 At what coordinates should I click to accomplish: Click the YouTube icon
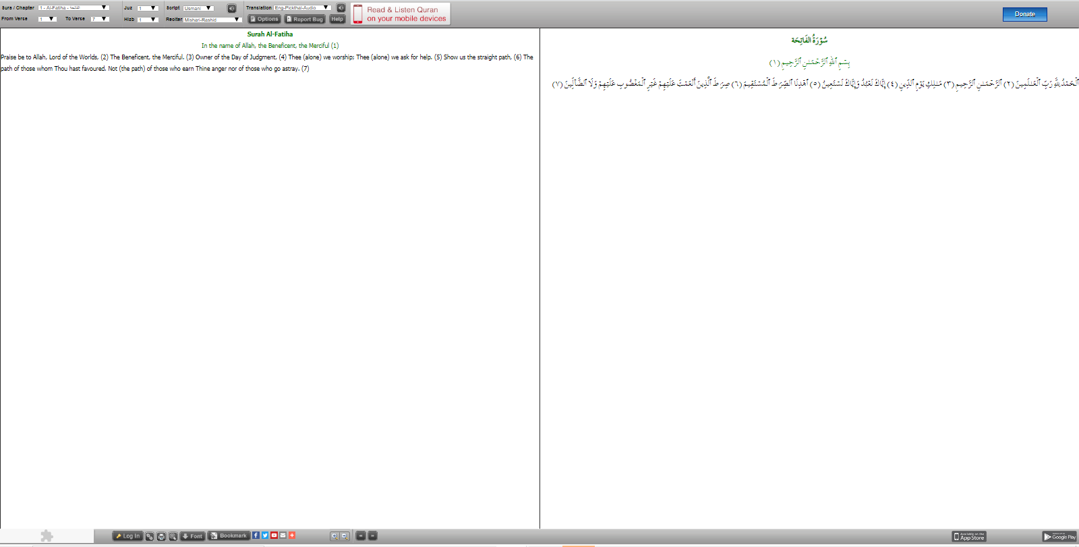[274, 536]
